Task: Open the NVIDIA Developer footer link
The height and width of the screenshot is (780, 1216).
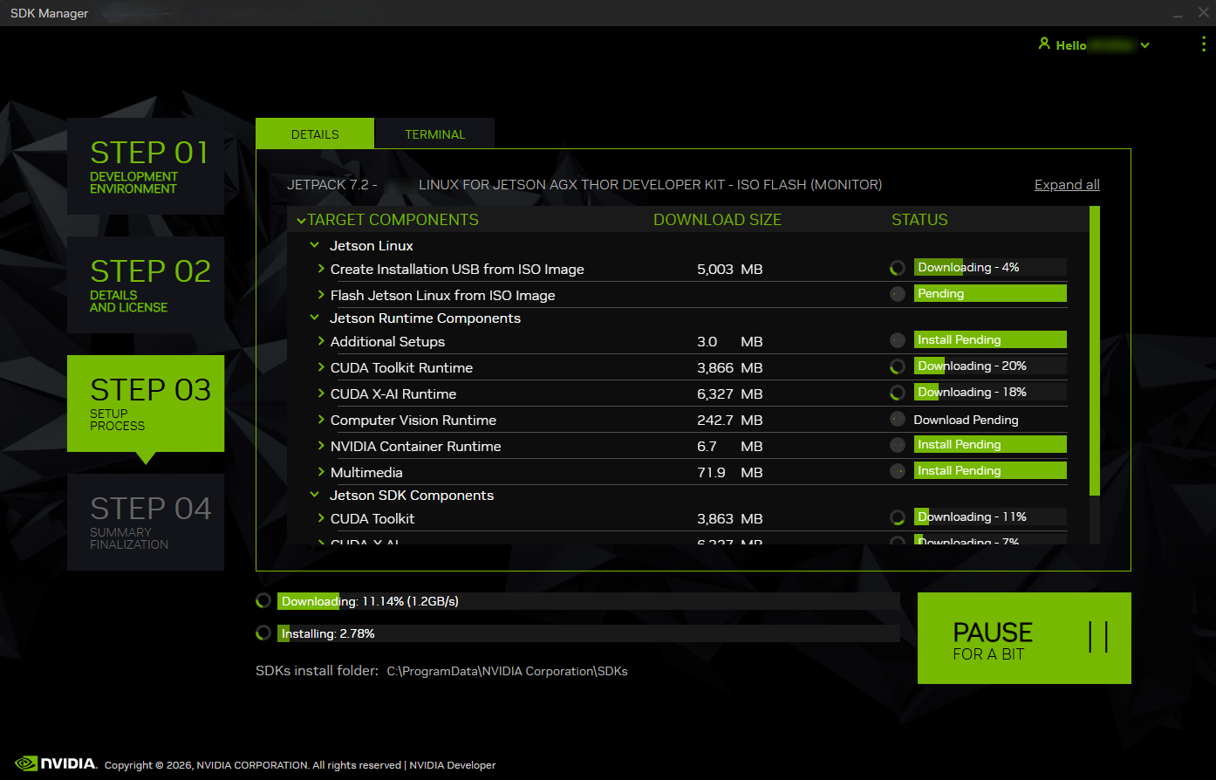Action: tap(453, 765)
